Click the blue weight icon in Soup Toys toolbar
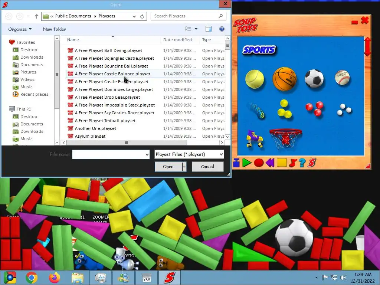 click(236, 163)
